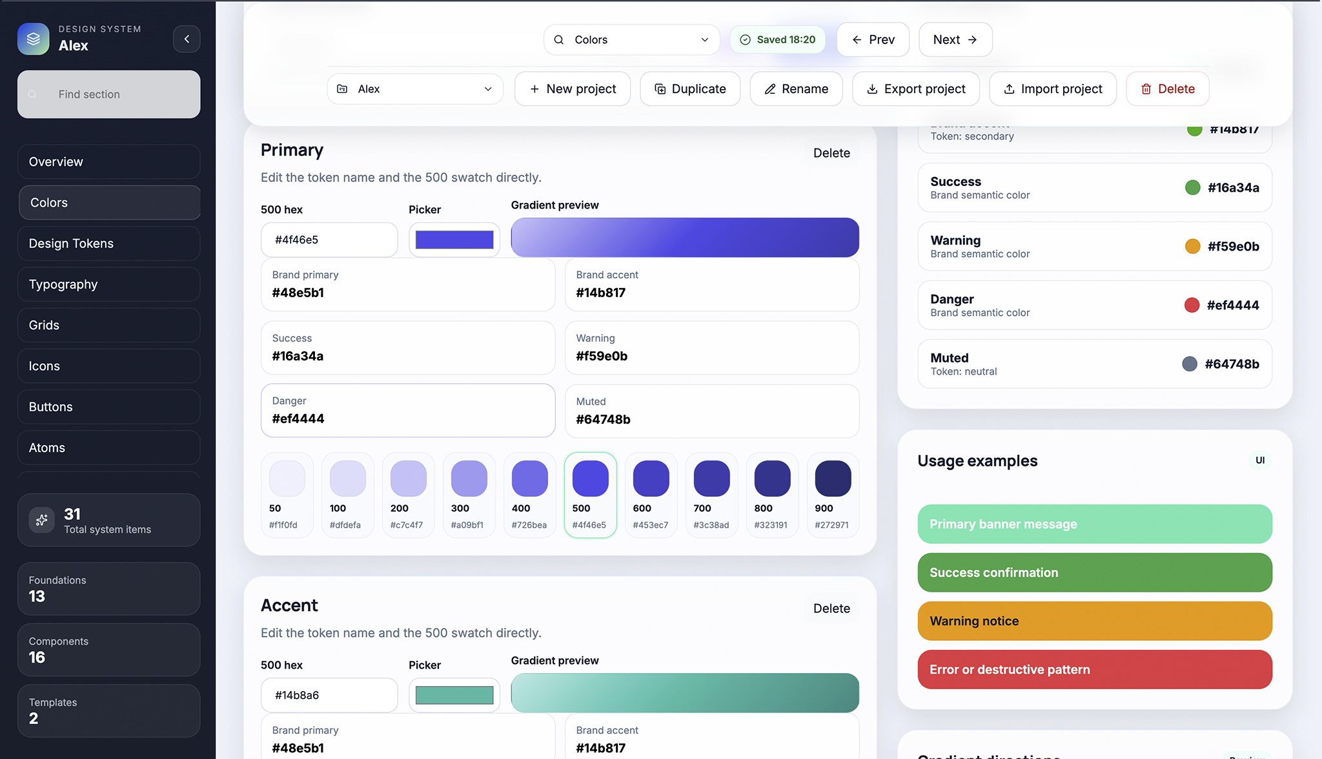
Task: Open Design Tokens sidebar section
Action: [x=108, y=244]
